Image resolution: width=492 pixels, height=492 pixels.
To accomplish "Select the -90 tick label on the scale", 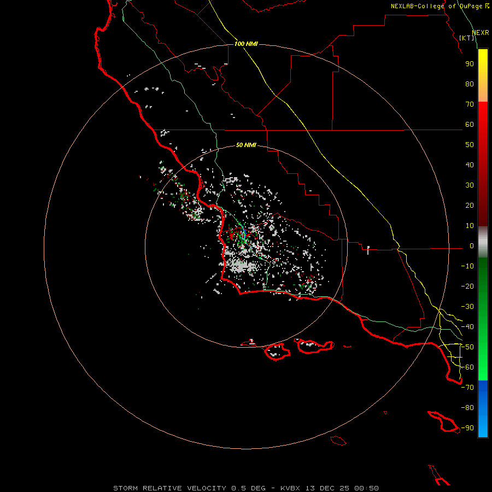I will click(467, 428).
